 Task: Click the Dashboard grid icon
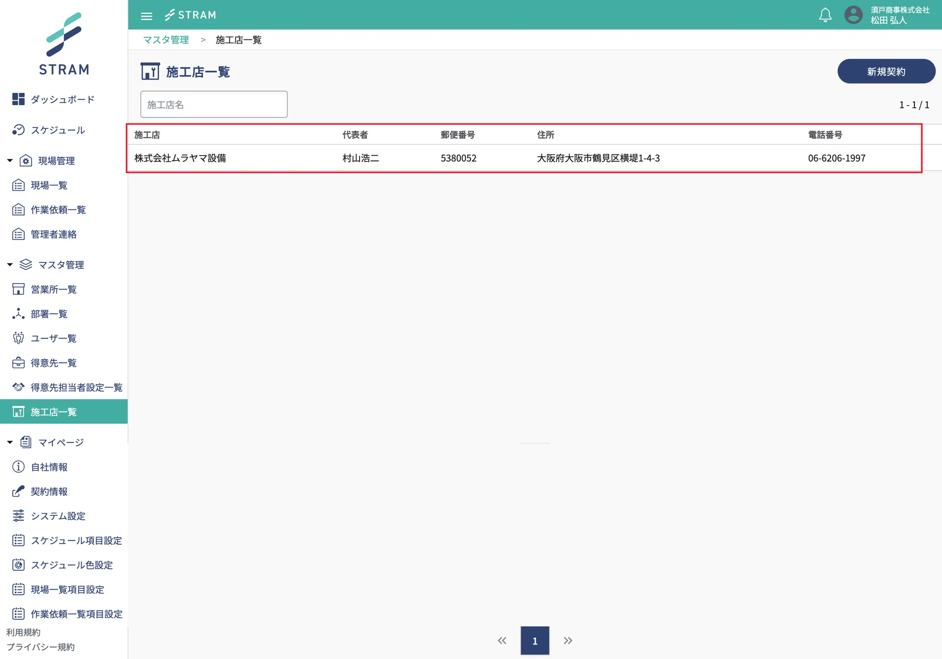coord(18,99)
